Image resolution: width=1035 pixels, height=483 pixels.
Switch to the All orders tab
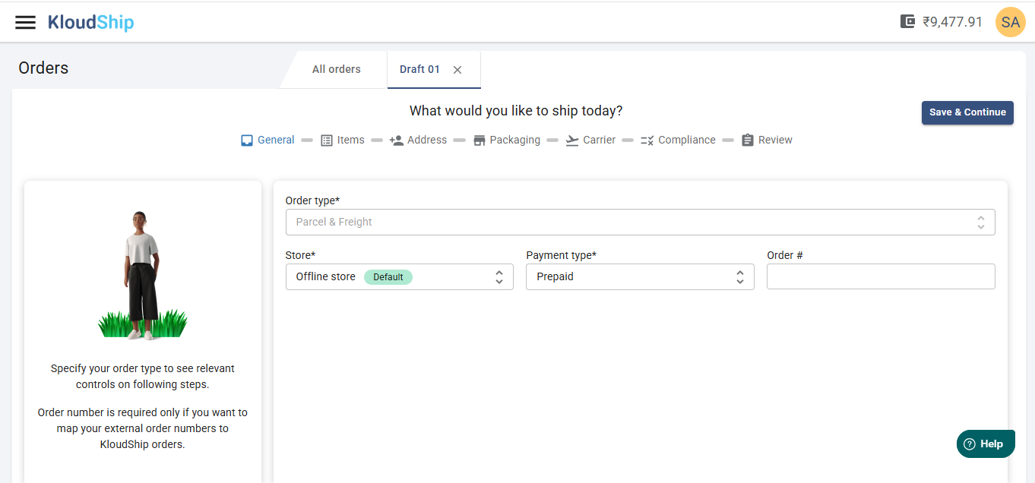336,69
